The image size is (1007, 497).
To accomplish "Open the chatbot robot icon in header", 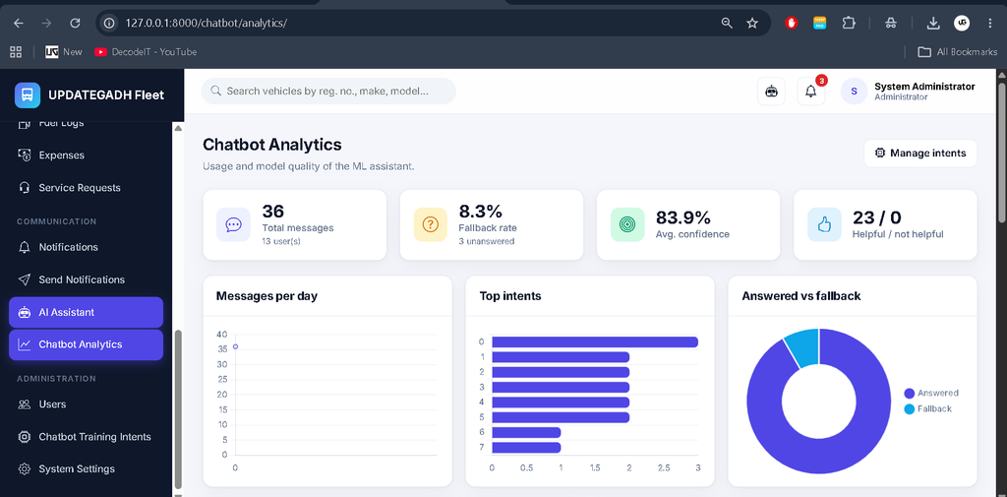I will pos(771,92).
